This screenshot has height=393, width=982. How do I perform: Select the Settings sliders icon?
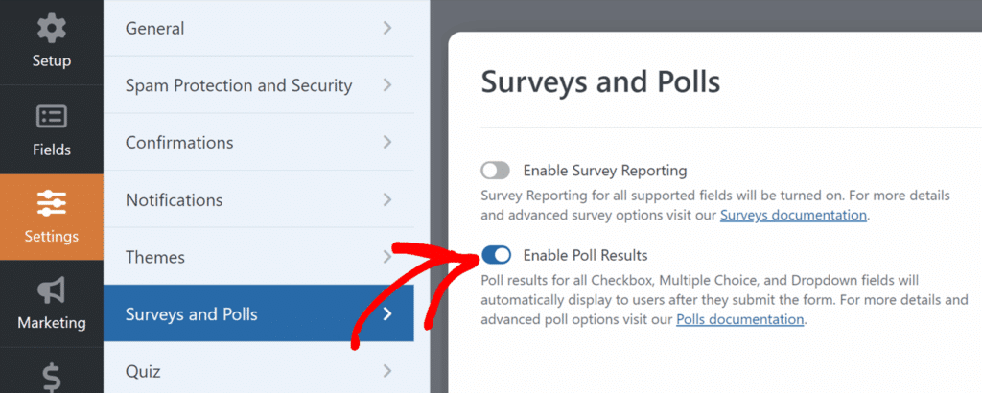51,203
